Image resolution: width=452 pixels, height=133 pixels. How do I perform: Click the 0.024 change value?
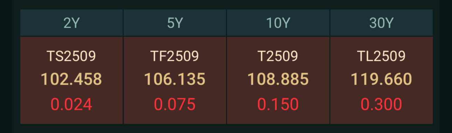pos(71,104)
